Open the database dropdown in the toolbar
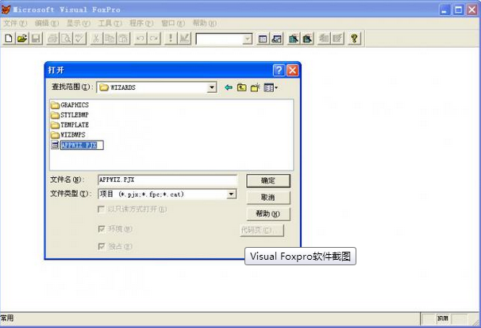This screenshot has height=328, width=481. coord(247,39)
